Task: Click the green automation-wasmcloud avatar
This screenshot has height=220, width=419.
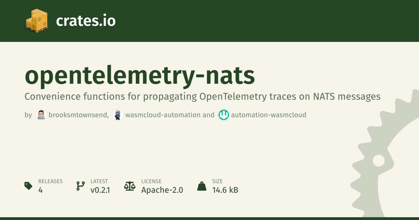Action: (224, 115)
